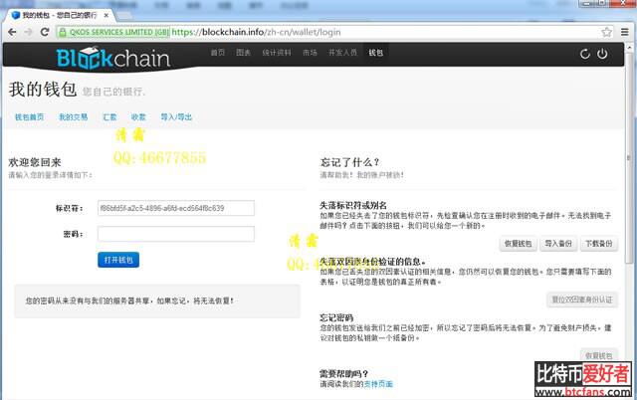Image resolution: width=637 pixels, height=400 pixels.
Task: Click the browser back arrow
Action: (12, 32)
